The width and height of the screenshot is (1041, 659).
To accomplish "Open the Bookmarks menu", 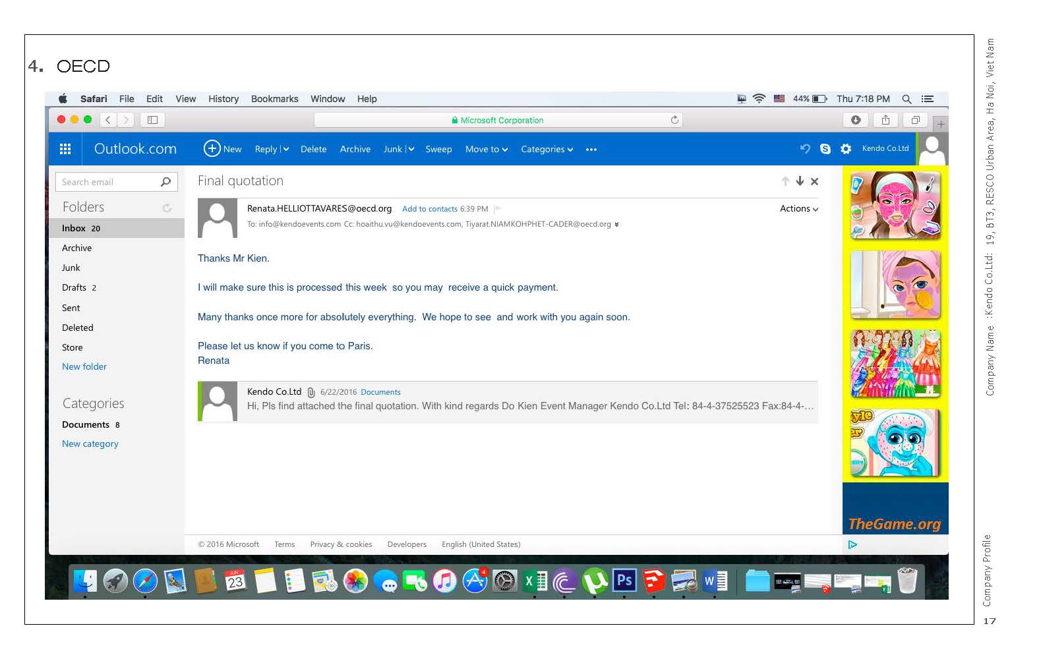I will (x=275, y=99).
